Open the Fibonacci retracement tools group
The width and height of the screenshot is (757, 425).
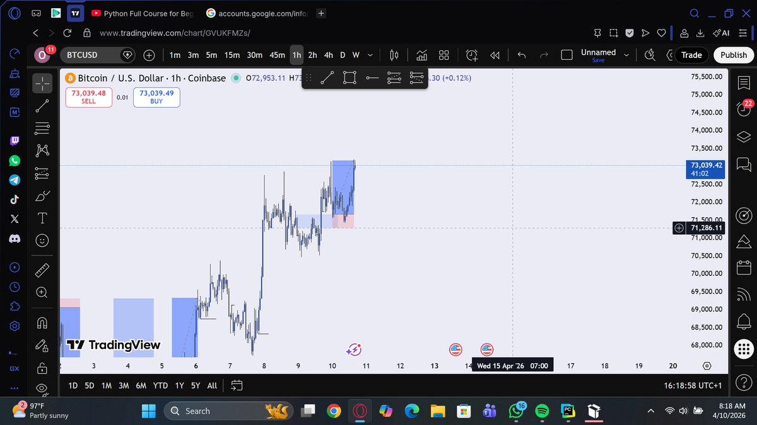point(42,128)
